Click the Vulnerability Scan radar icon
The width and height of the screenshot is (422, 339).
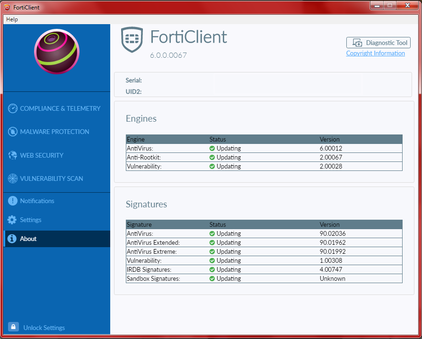tap(13, 178)
